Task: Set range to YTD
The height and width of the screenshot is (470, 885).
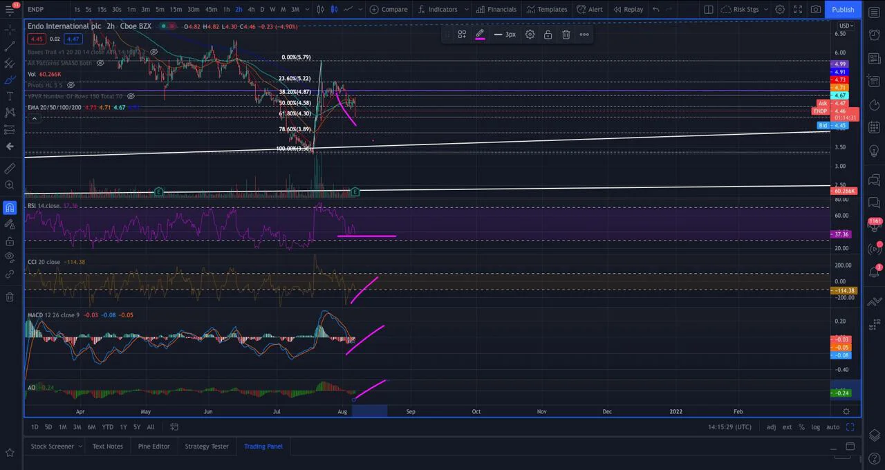Action: (x=107, y=427)
